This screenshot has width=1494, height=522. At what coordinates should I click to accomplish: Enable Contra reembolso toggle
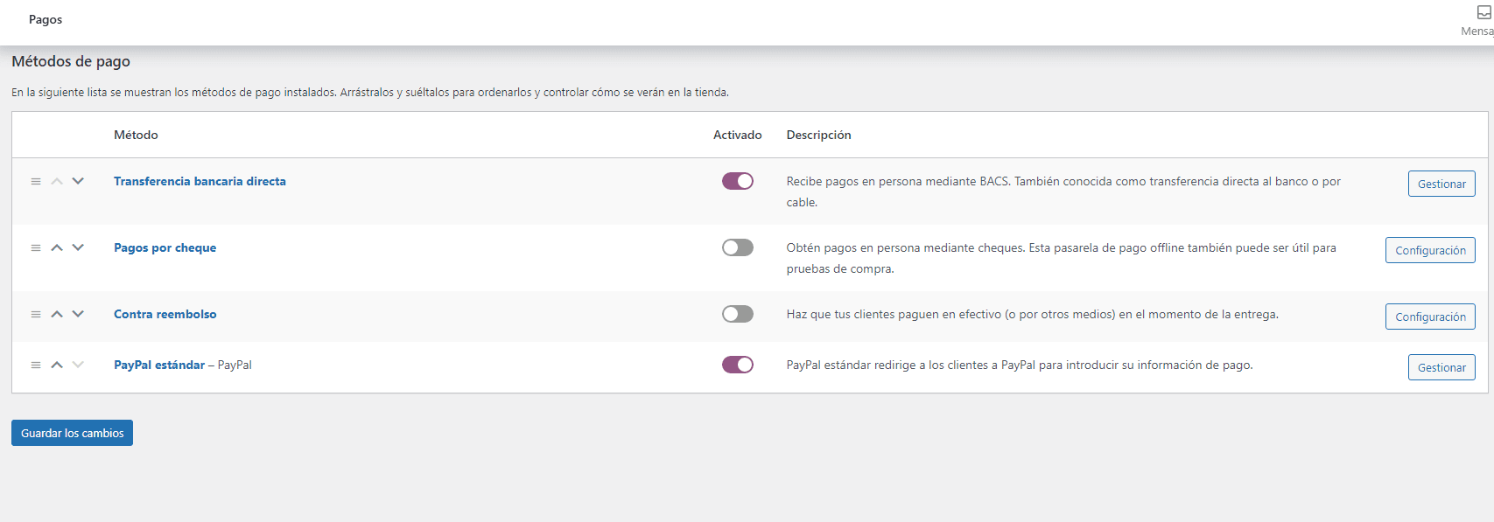point(737,314)
